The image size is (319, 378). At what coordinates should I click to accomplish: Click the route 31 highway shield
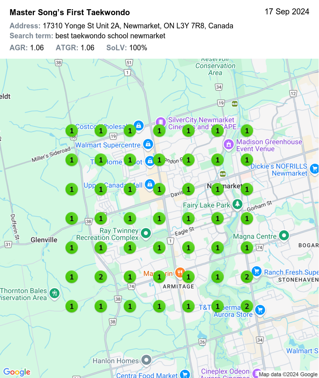click(8, 244)
